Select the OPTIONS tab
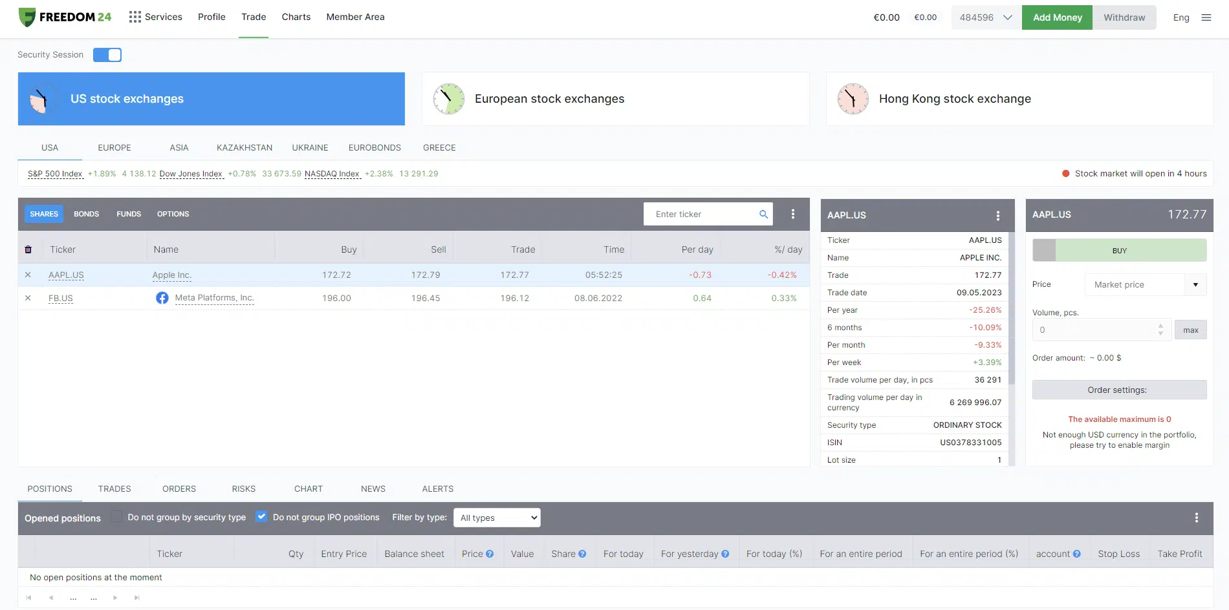The width and height of the screenshot is (1229, 610). click(173, 214)
